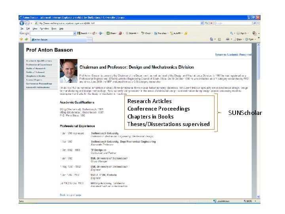Open Fields of Research sidebar link
285x214 pixels.
(x=36, y=69)
